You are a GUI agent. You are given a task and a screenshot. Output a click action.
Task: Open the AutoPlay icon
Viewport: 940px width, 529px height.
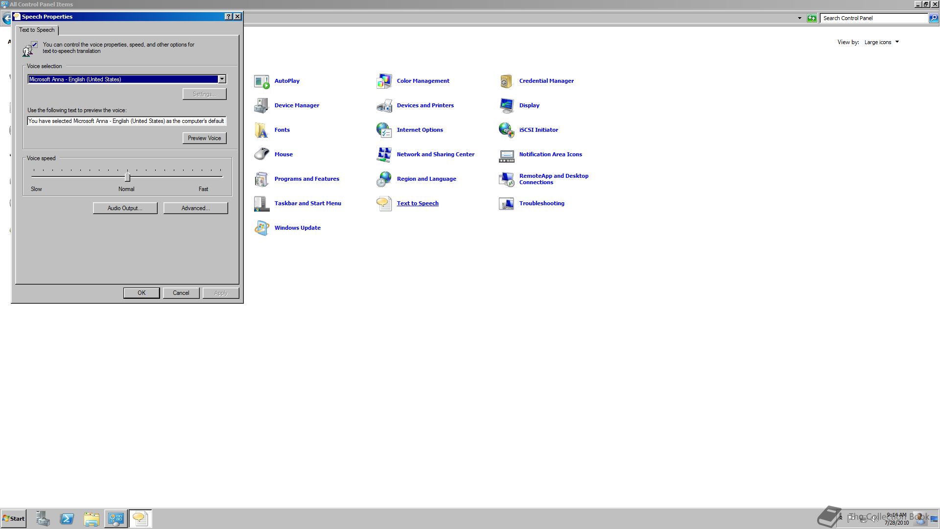262,81
